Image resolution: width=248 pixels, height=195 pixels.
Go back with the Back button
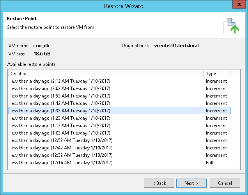click(159, 183)
